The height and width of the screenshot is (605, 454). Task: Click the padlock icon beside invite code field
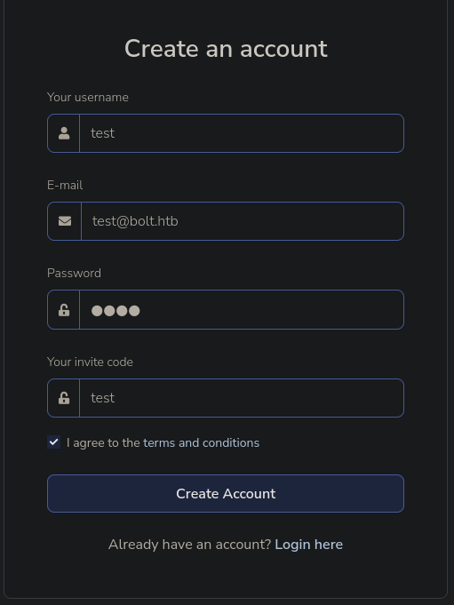click(64, 398)
